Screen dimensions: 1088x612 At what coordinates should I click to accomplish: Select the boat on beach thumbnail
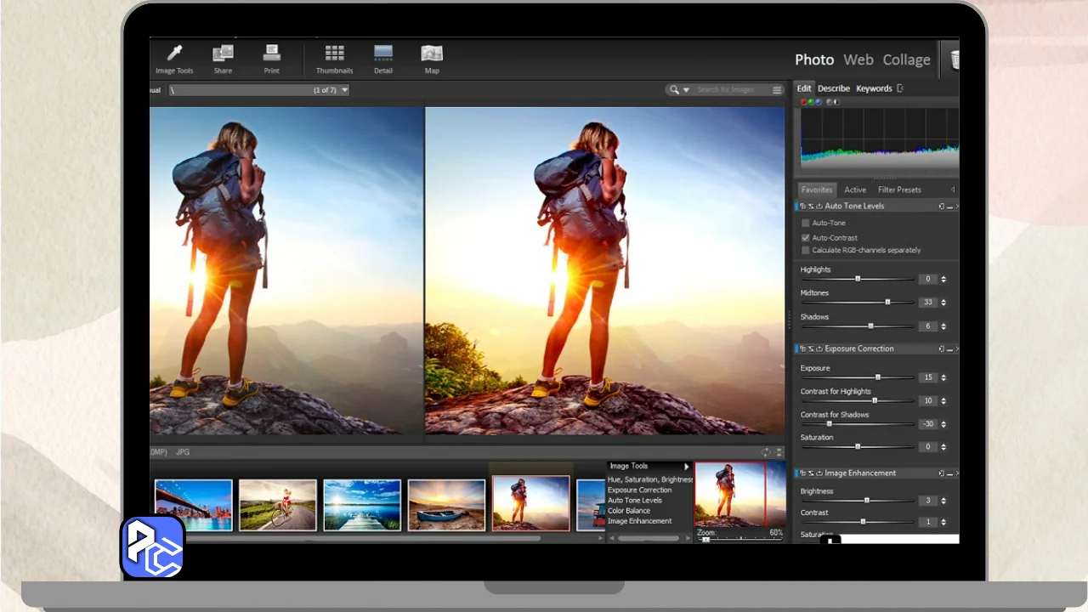(x=446, y=504)
